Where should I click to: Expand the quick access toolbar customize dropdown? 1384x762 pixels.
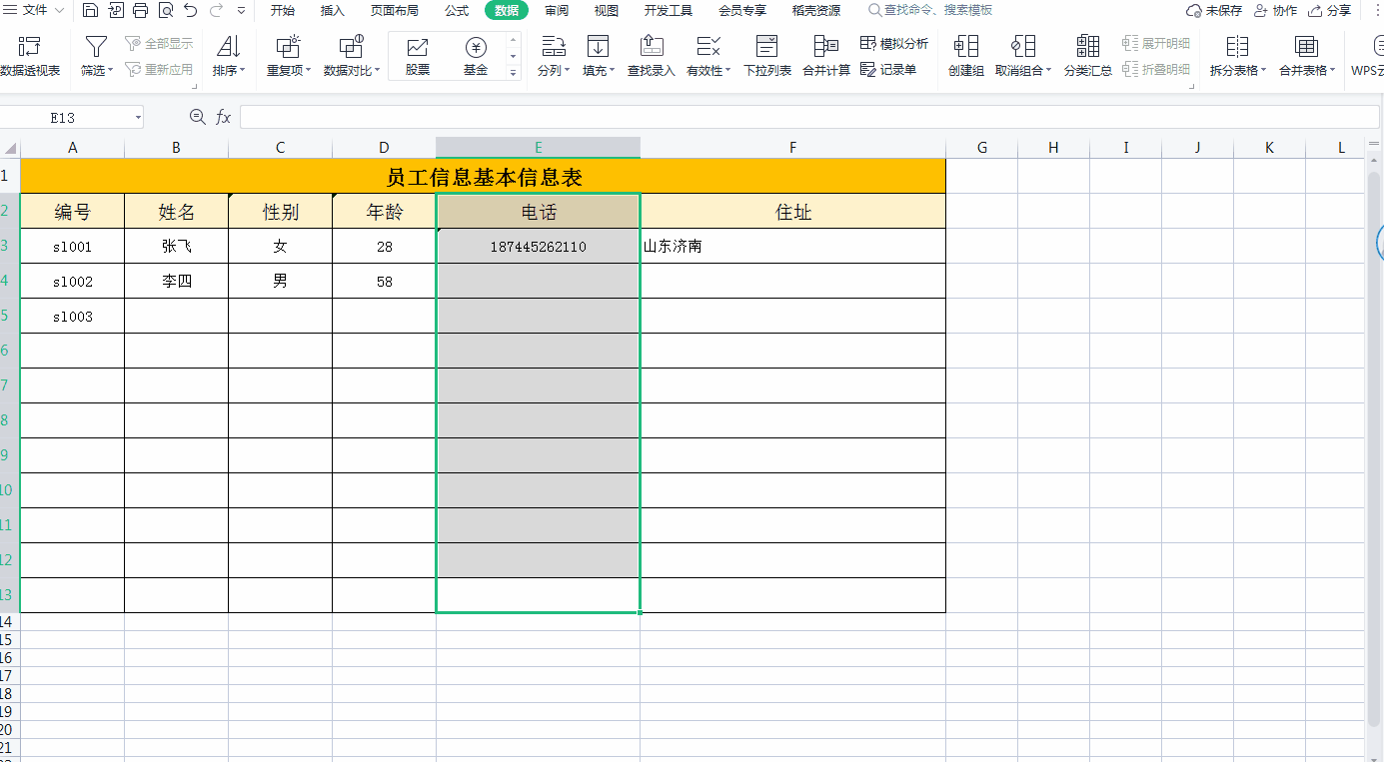point(242,11)
